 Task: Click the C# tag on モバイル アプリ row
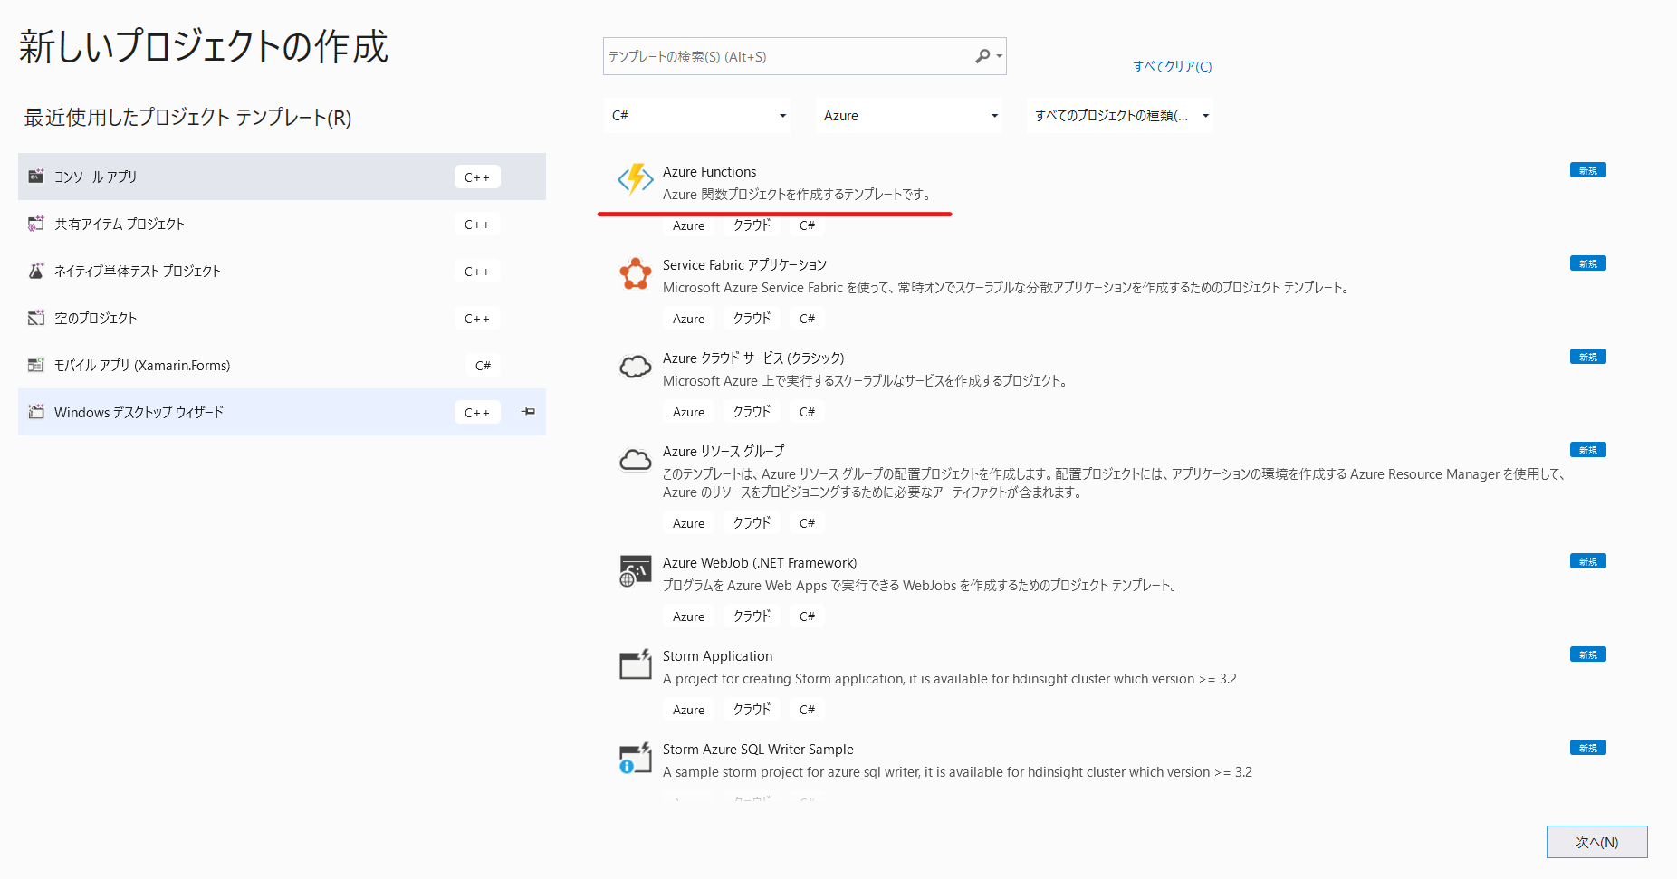[x=483, y=366]
